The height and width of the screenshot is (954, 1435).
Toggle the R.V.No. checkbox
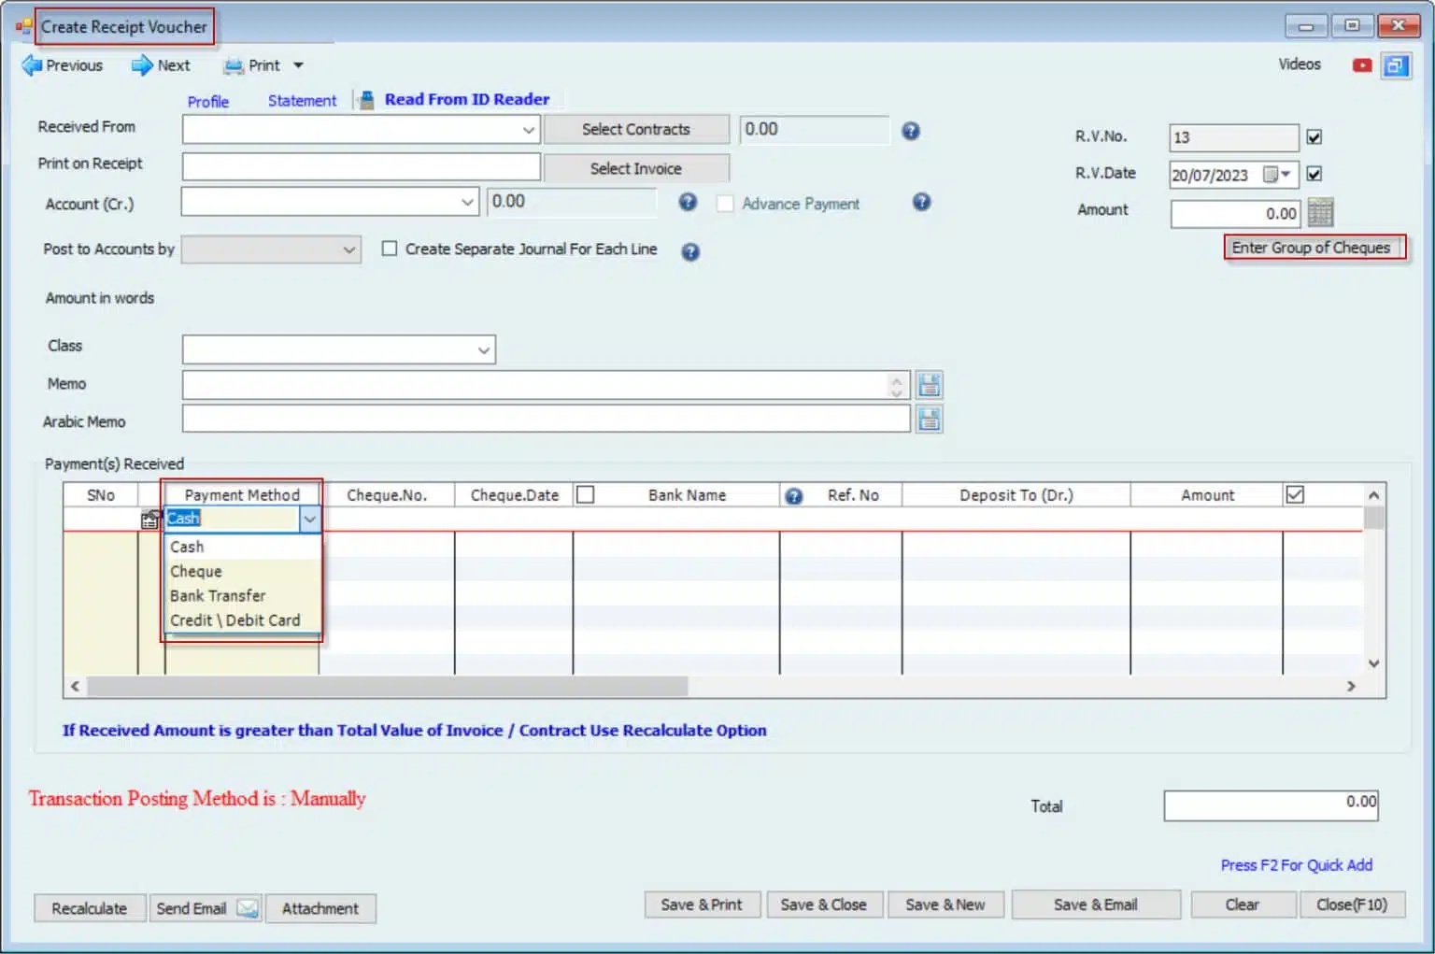point(1314,137)
